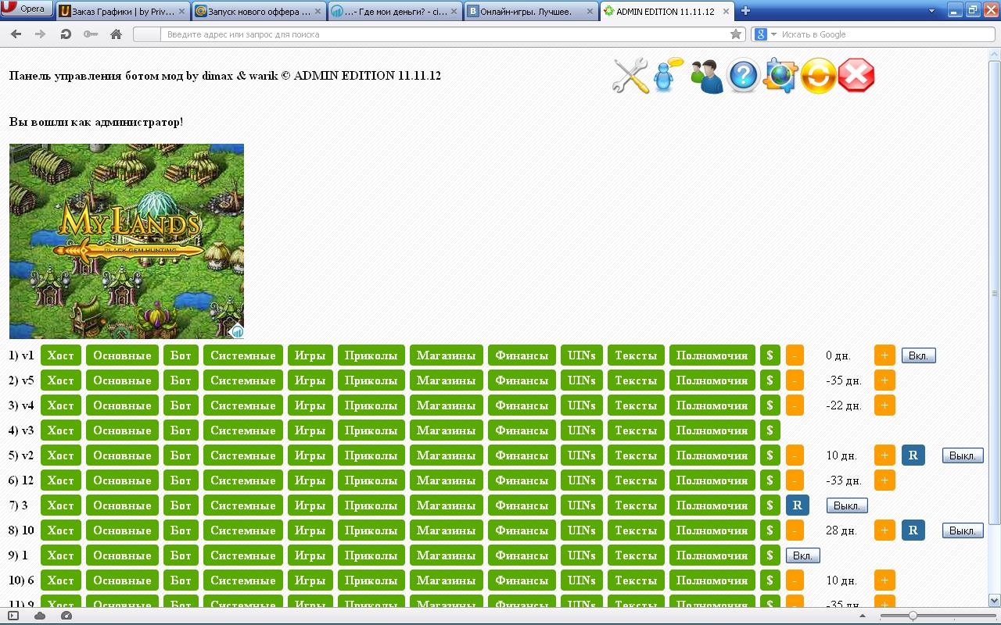This screenshot has height=625, width=1001.
Task: Add a new tab with plus button
Action: pos(745,11)
